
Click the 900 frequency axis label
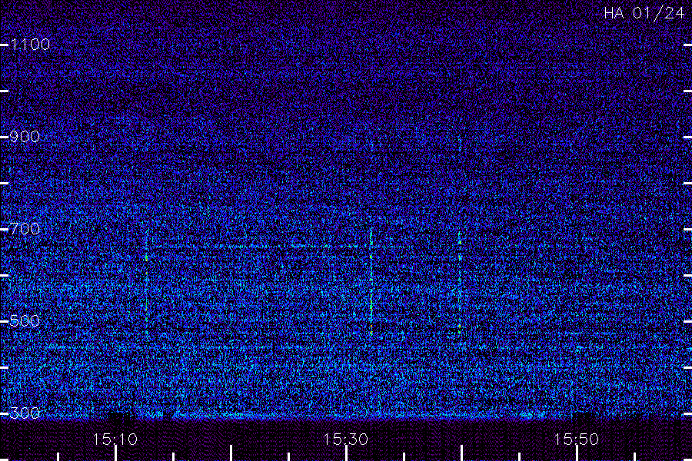[x=25, y=136]
